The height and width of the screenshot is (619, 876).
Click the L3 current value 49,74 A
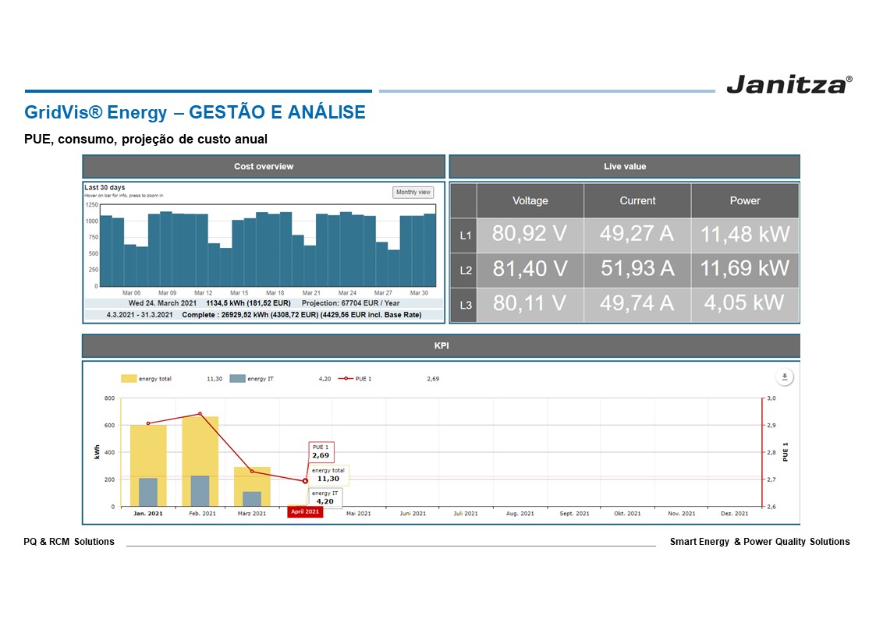tap(637, 303)
